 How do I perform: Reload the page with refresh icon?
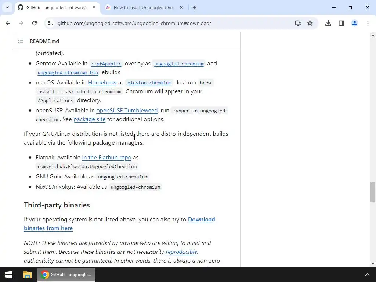(35, 23)
